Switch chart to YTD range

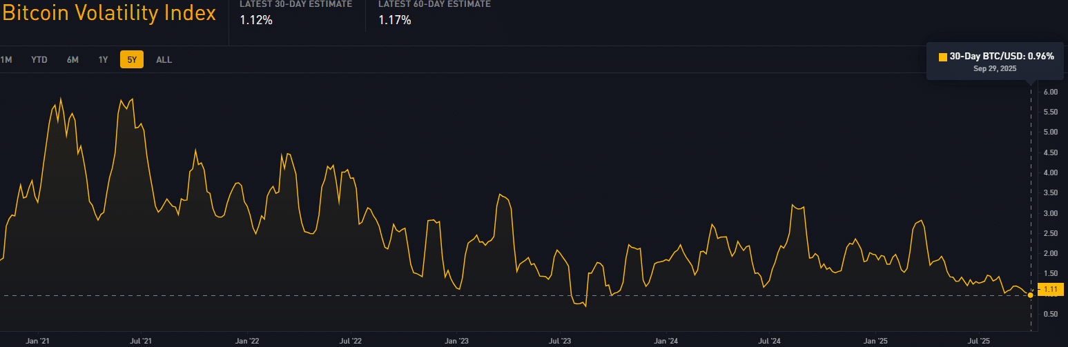coord(39,60)
